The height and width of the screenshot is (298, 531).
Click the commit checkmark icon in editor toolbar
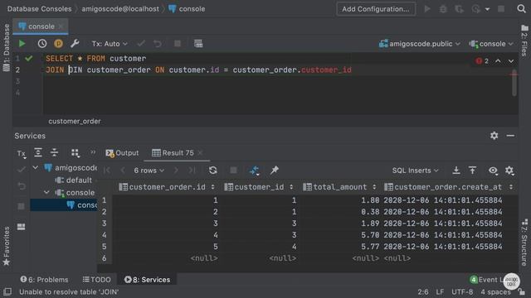(x=141, y=44)
